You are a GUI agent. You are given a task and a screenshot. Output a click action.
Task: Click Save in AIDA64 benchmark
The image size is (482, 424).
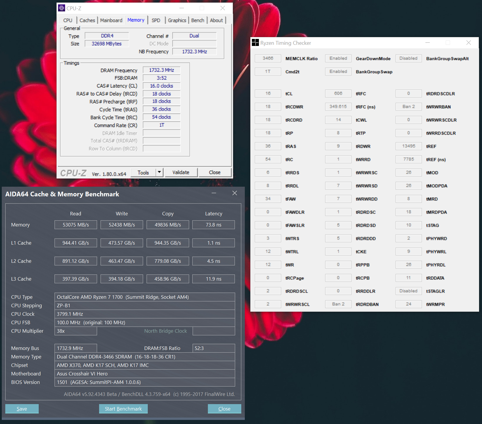22,409
